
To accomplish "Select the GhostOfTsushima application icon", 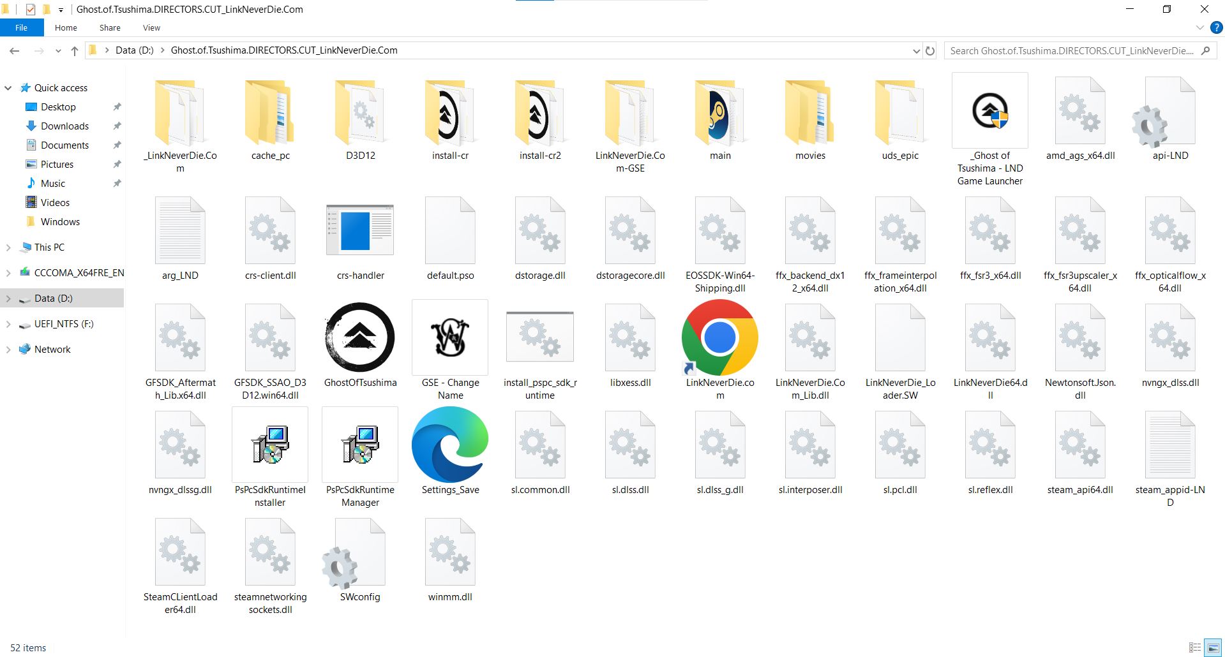I will coord(360,338).
